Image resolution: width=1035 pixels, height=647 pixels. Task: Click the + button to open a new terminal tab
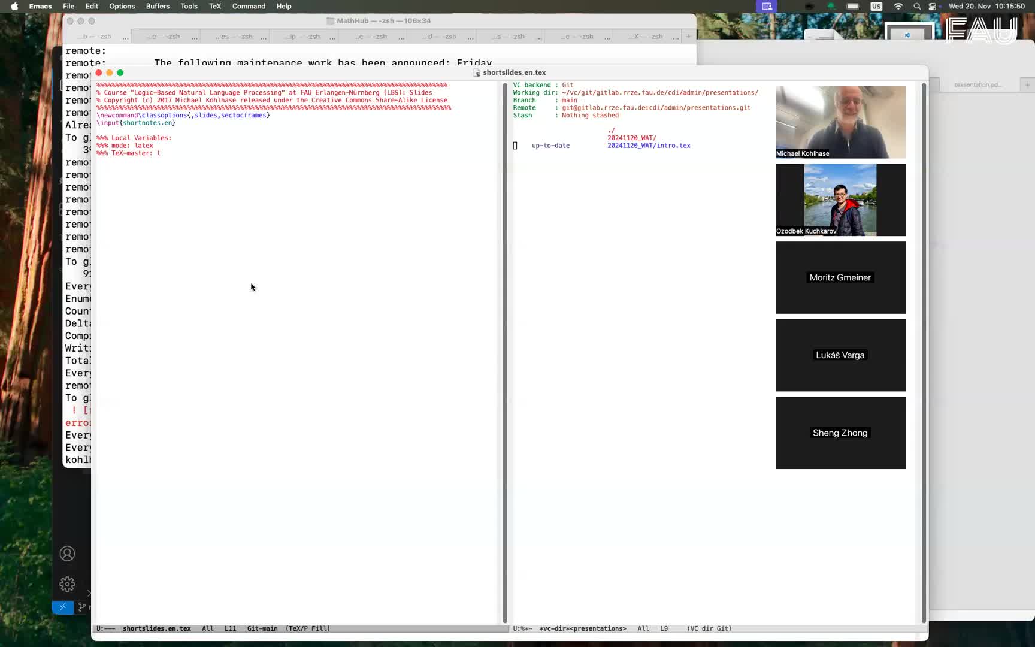pos(689,37)
